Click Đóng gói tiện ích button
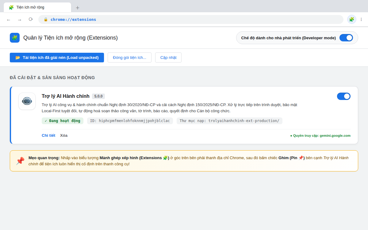Image resolution: width=368 pixels, height=230 pixels. pyautogui.click(x=129, y=57)
